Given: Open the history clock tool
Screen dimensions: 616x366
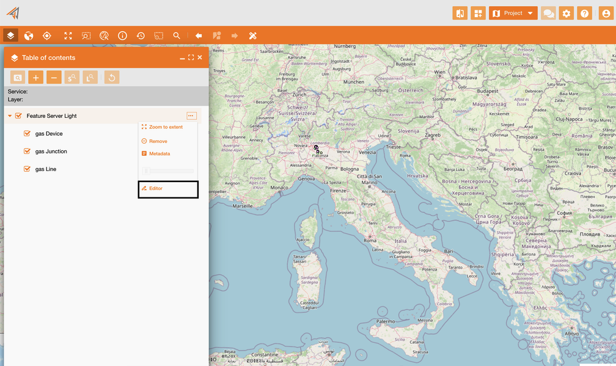Looking at the screenshot, I should point(141,35).
